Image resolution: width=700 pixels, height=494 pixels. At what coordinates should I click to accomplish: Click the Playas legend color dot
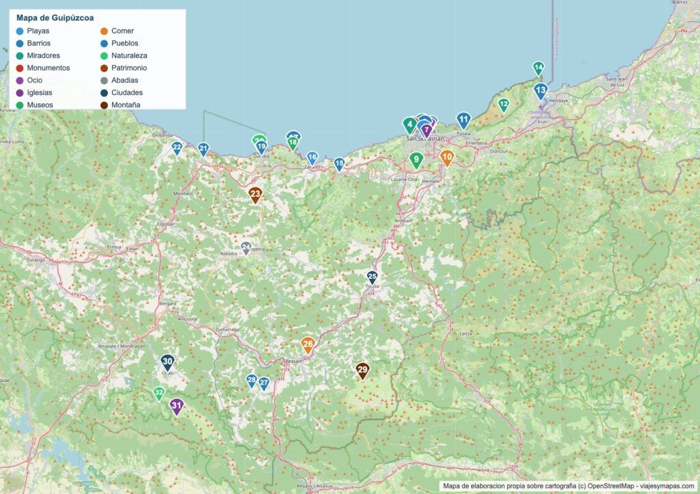[20, 31]
